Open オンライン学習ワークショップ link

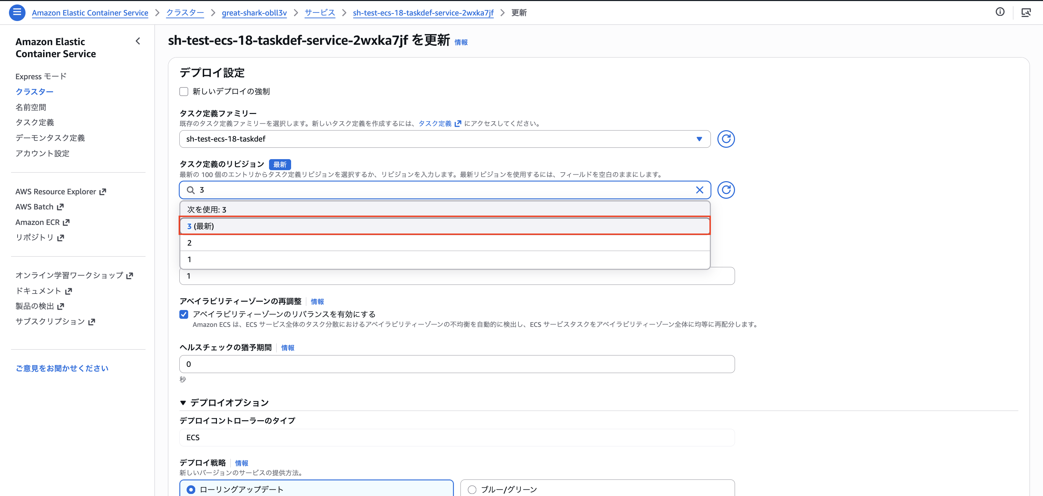(x=69, y=276)
